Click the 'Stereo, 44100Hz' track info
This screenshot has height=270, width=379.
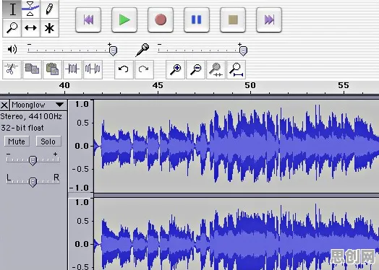pyautogui.click(x=31, y=117)
